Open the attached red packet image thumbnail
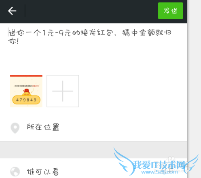This screenshot has width=201, height=178. click(x=26, y=91)
